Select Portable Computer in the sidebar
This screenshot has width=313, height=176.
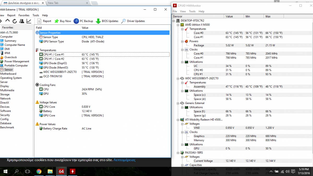click(16, 66)
